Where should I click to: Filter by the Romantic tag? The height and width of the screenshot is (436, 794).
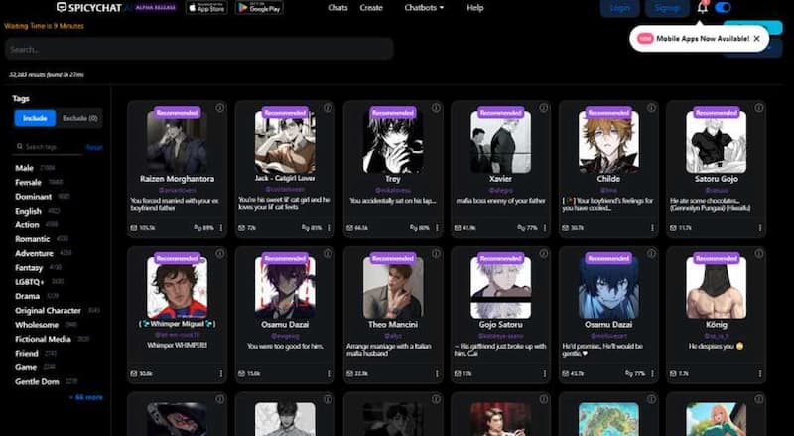click(x=33, y=238)
